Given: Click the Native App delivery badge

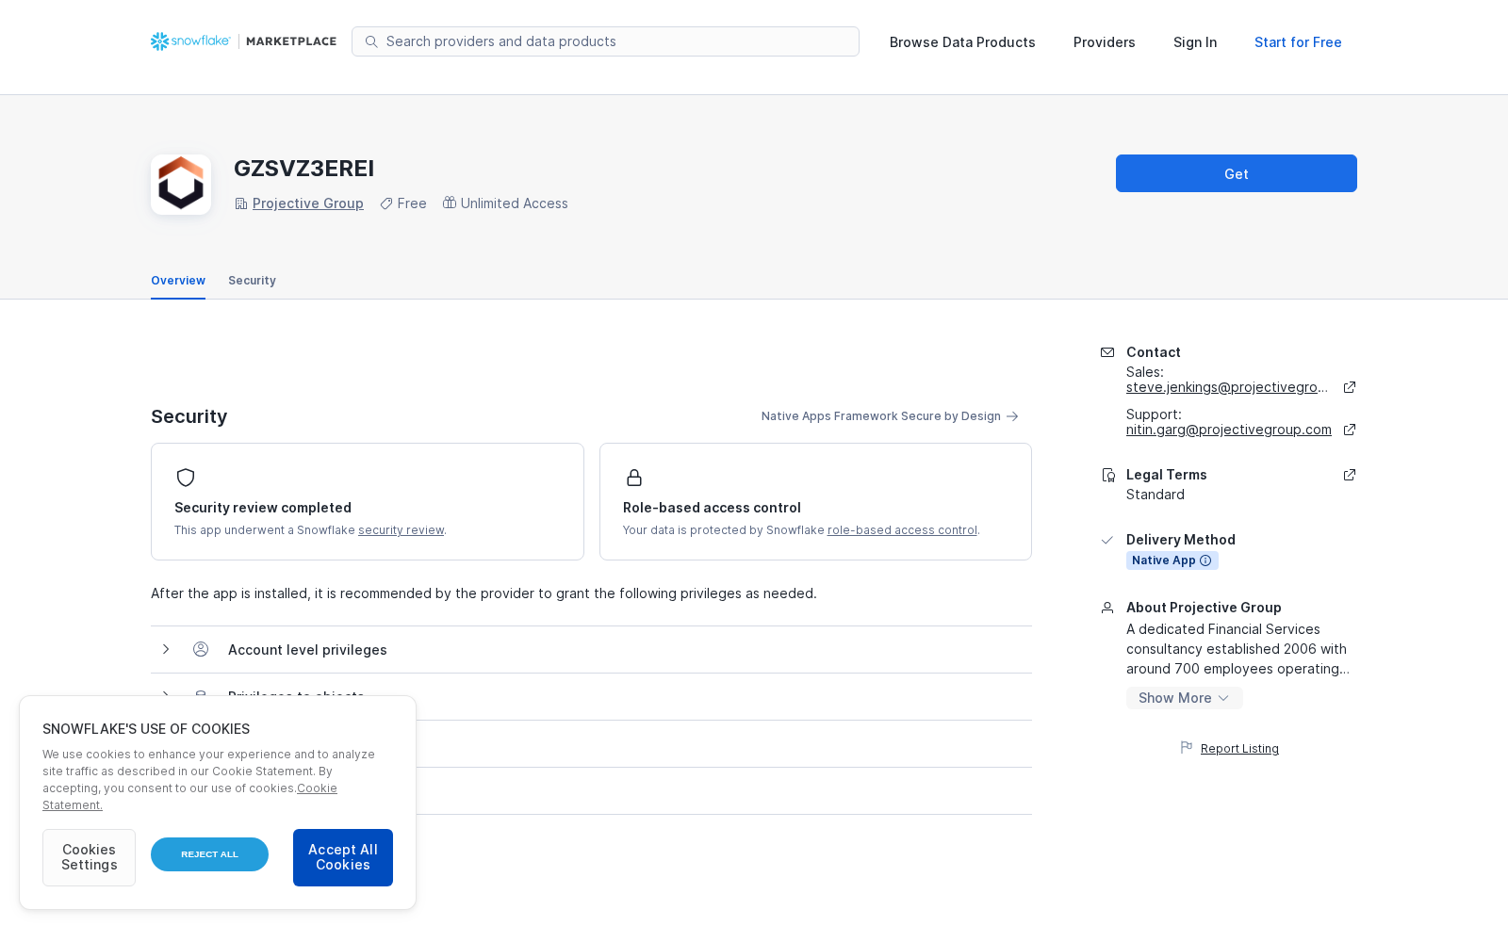Looking at the screenshot, I should click(x=1172, y=560).
